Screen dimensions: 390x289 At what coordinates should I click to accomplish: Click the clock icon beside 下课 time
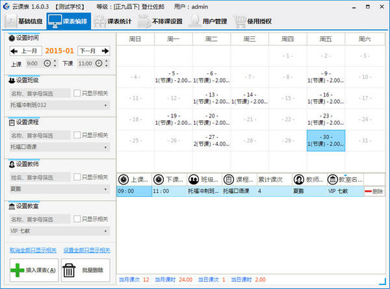99,64
